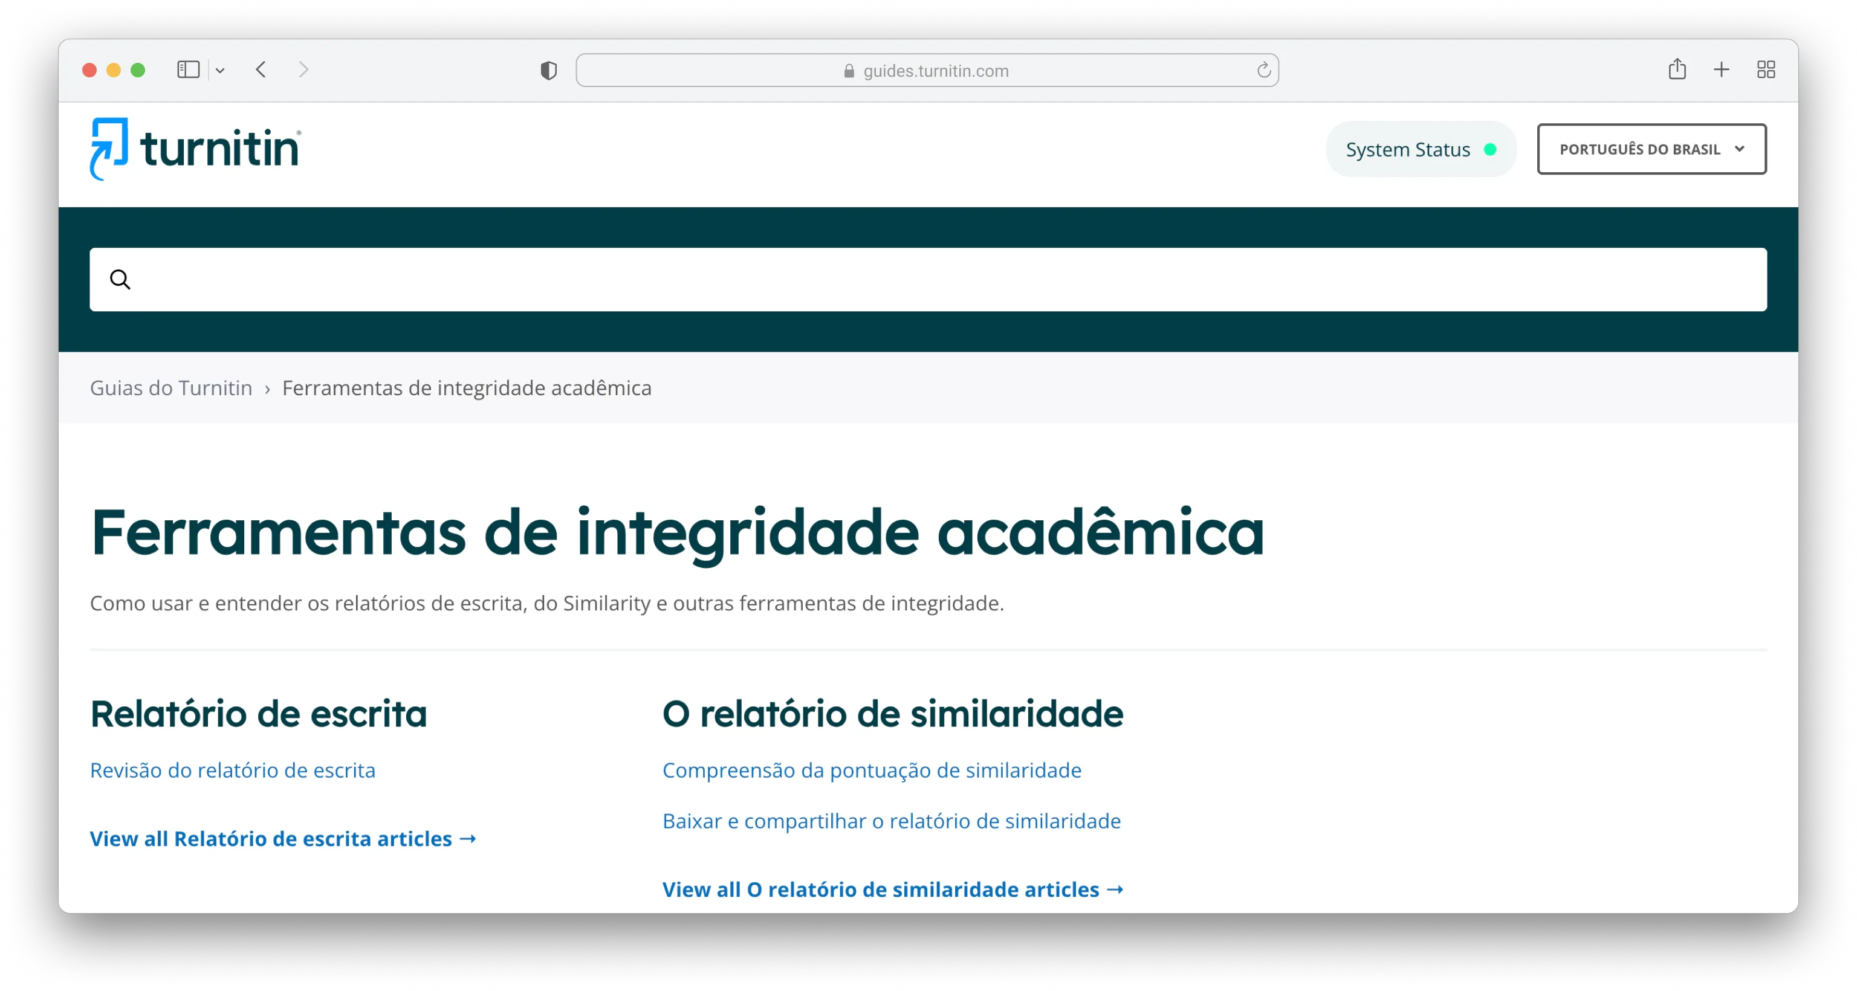Screen dimensions: 1857x991
Task: Expand sidebar options chevron dropdown
Action: [x=221, y=71]
